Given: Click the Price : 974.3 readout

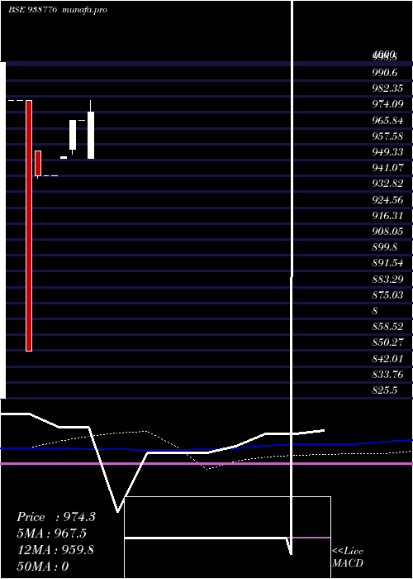Looking at the screenshot, I should click(x=56, y=517).
